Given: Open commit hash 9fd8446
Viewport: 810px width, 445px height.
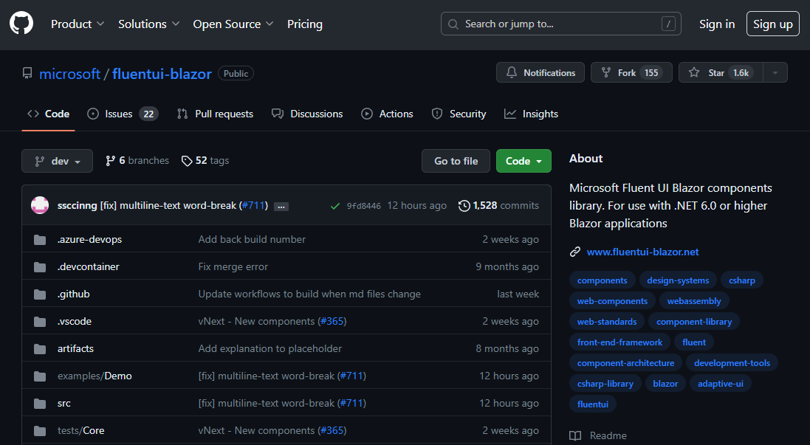Looking at the screenshot, I should (364, 206).
